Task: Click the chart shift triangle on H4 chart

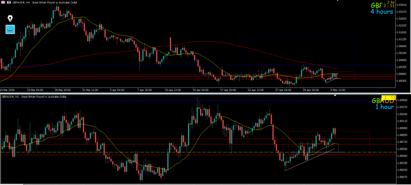Action: [x=337, y=0]
